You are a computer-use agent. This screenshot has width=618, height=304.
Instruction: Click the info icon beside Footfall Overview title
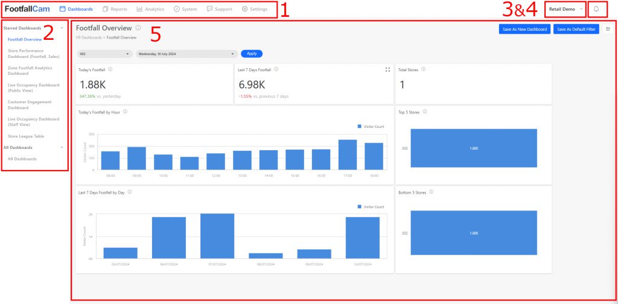tap(138, 28)
